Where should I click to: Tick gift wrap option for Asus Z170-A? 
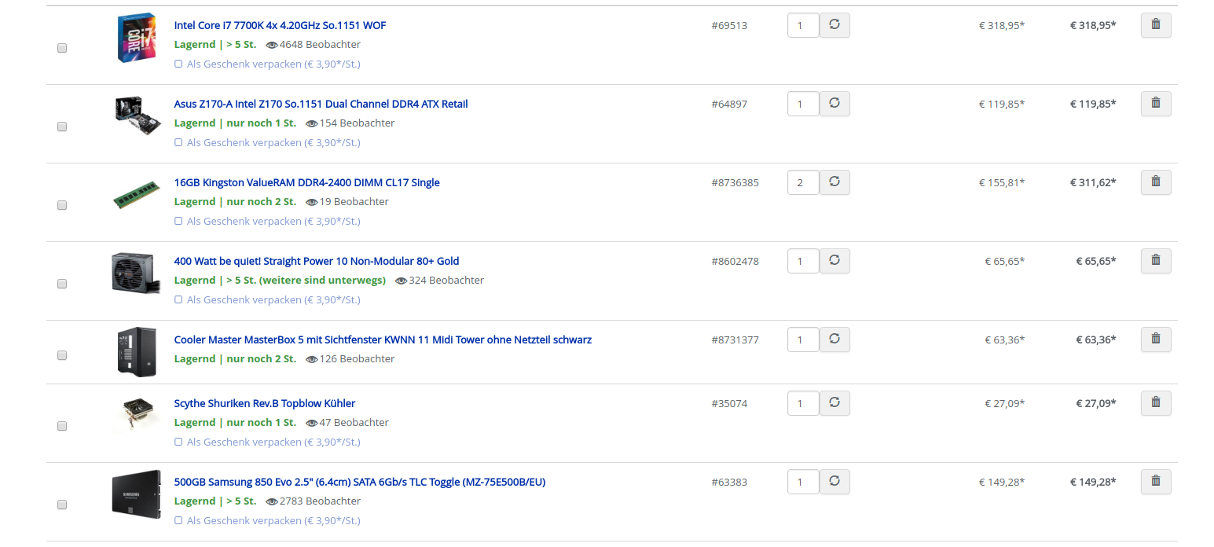(178, 143)
